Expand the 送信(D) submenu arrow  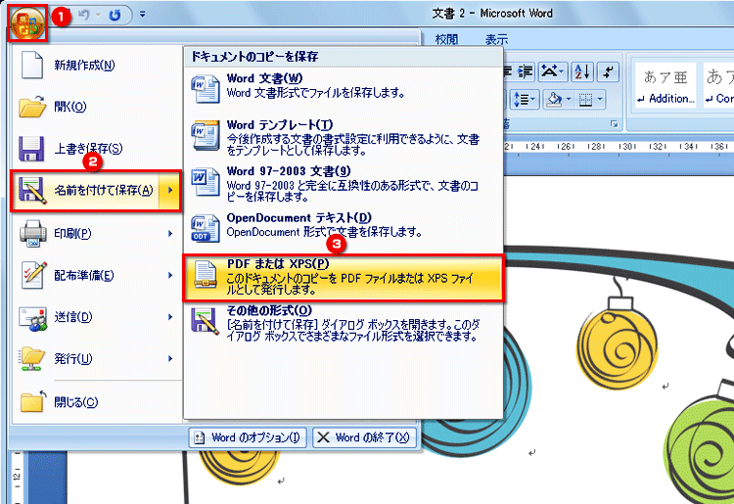tap(170, 317)
